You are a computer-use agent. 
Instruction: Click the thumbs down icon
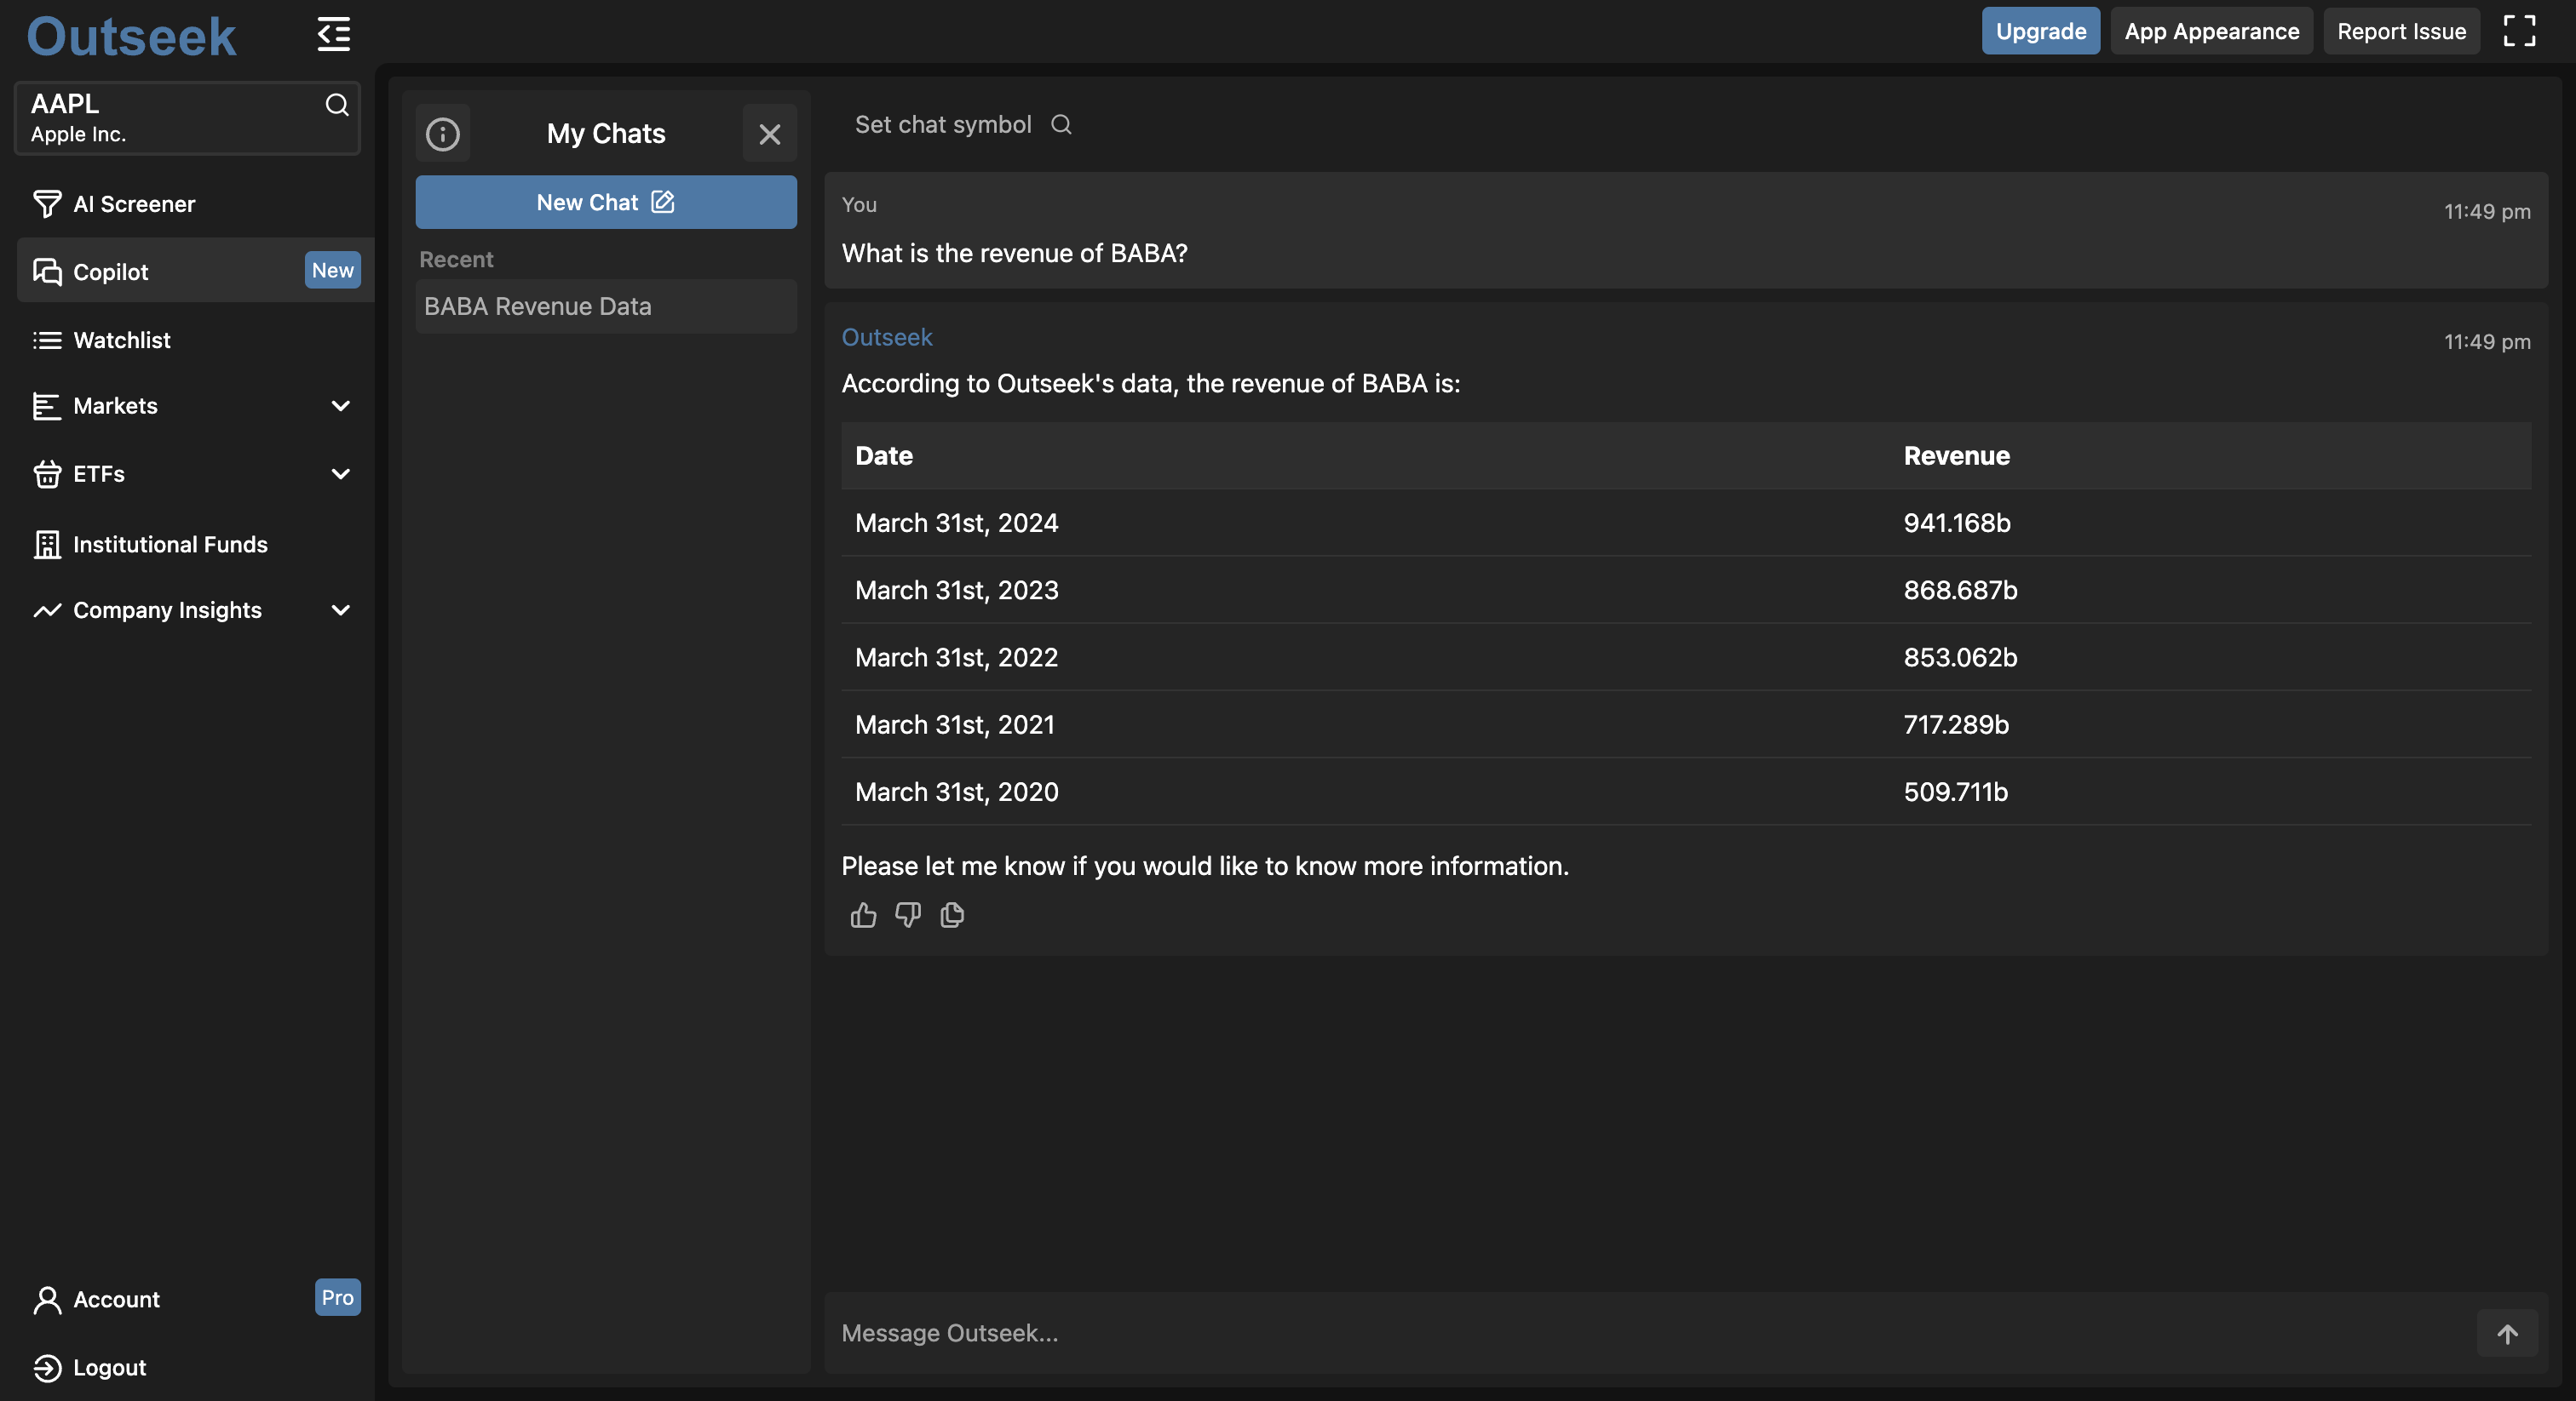point(907,915)
